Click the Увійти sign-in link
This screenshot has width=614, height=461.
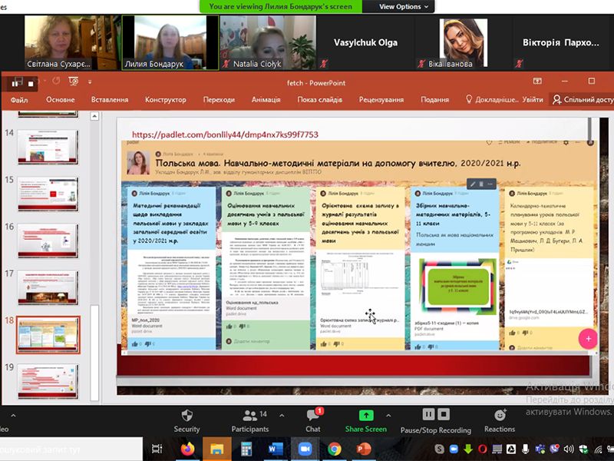point(532,100)
